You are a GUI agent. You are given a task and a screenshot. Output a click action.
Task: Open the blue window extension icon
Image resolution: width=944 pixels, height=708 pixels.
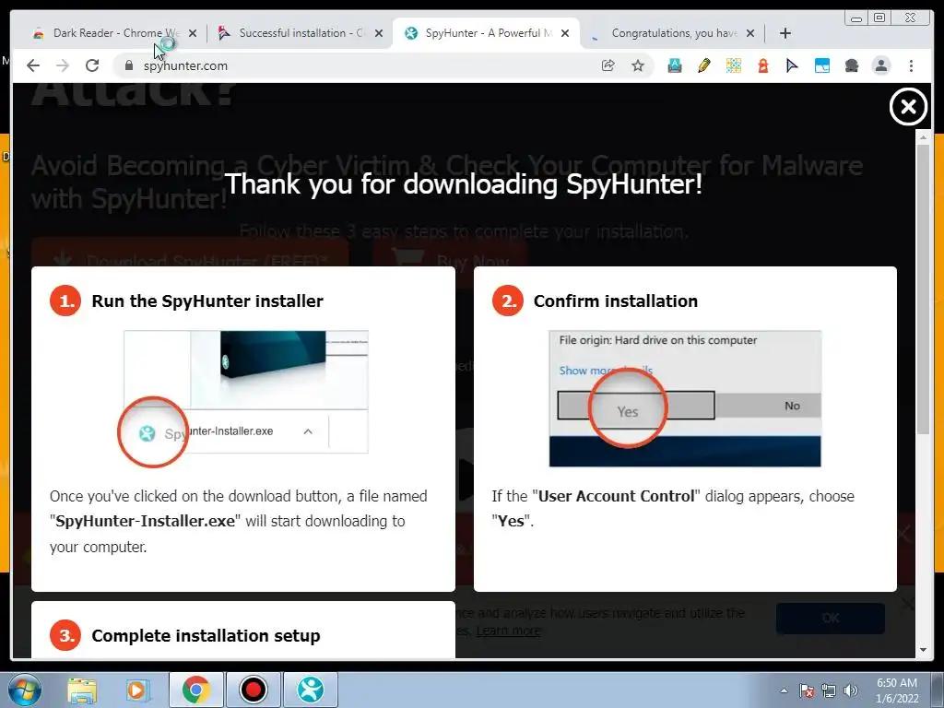821,65
